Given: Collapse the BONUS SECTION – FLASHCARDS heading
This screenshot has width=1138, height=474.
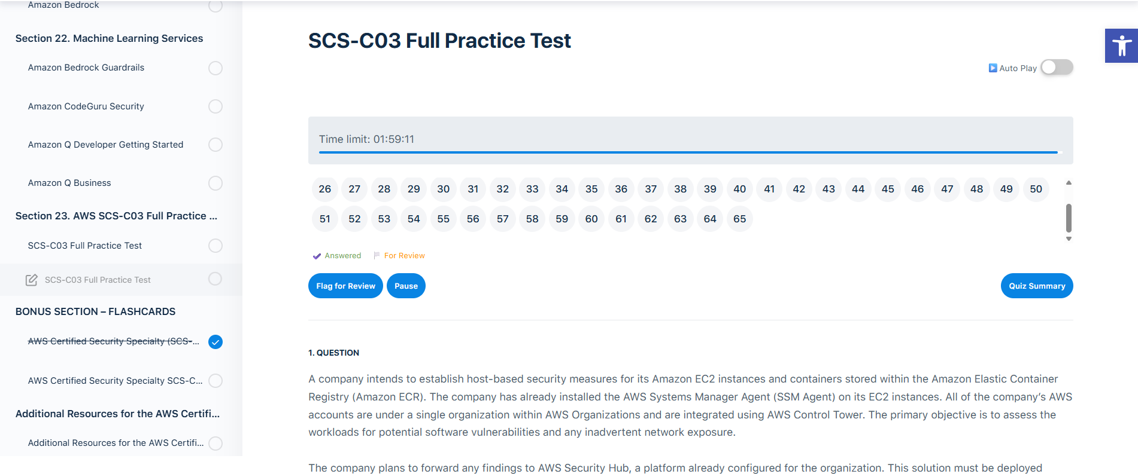Looking at the screenshot, I should click(x=95, y=311).
